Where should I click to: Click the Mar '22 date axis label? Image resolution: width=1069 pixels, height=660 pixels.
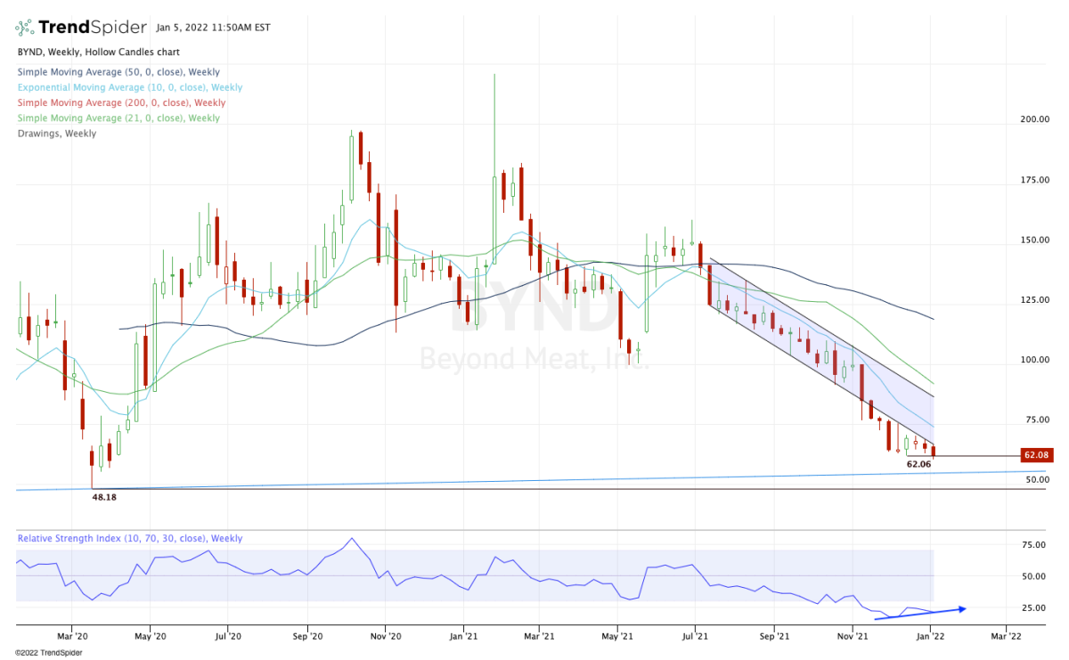tap(1007, 637)
